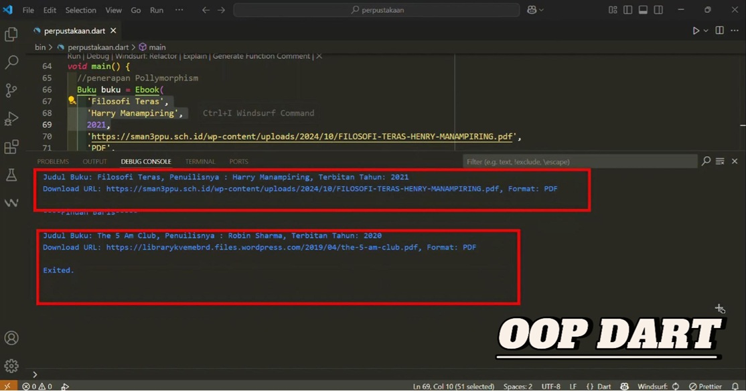Open the Accounts menu icon
This screenshot has height=391, width=746.
11,337
